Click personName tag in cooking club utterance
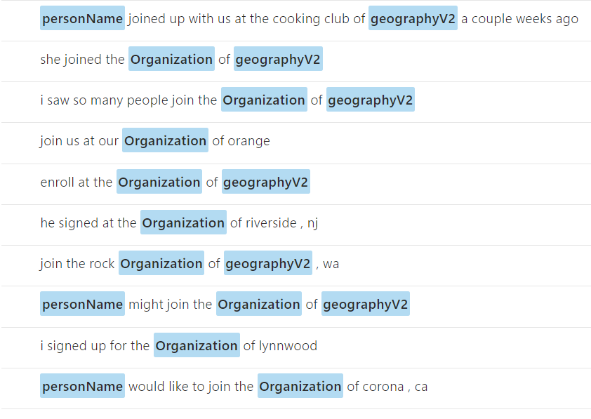Screen dimensions: 591x419 pyautogui.click(x=82, y=18)
